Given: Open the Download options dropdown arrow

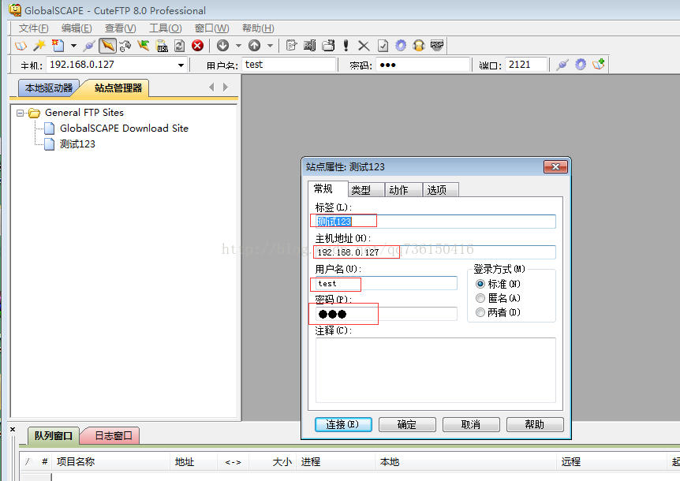Looking at the screenshot, I should click(x=238, y=46).
